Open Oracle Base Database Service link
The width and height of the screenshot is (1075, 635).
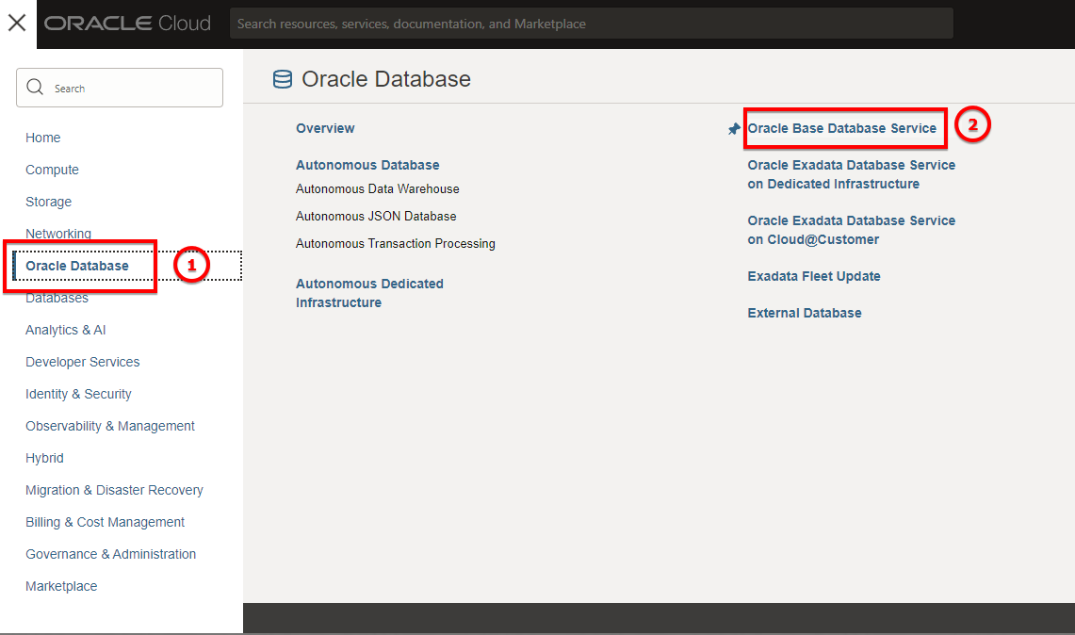[842, 128]
